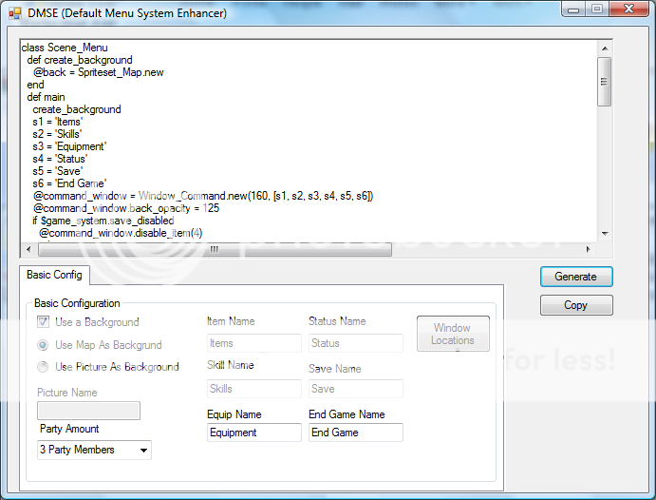
Task: Maximize the DMSE window
Action: point(596,10)
